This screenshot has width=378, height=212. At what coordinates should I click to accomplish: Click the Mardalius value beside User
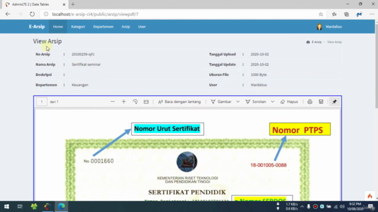click(x=259, y=85)
